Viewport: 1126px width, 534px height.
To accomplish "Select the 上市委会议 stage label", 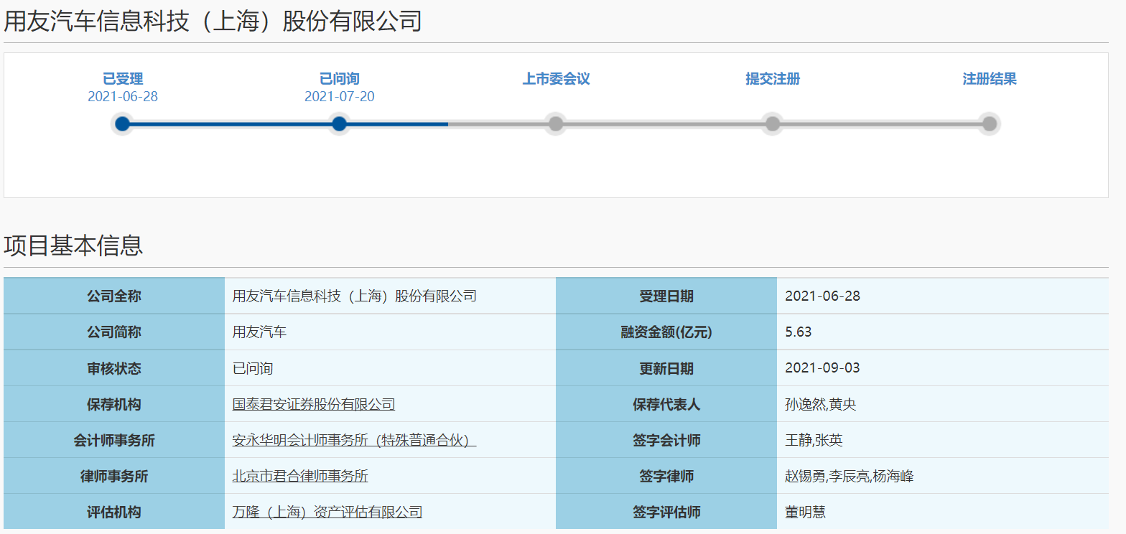I will (556, 79).
